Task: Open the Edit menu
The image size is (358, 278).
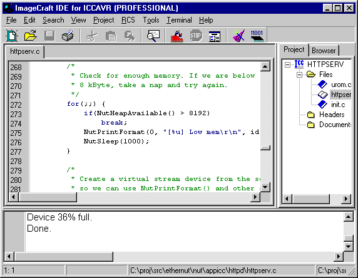Action: 29,20
